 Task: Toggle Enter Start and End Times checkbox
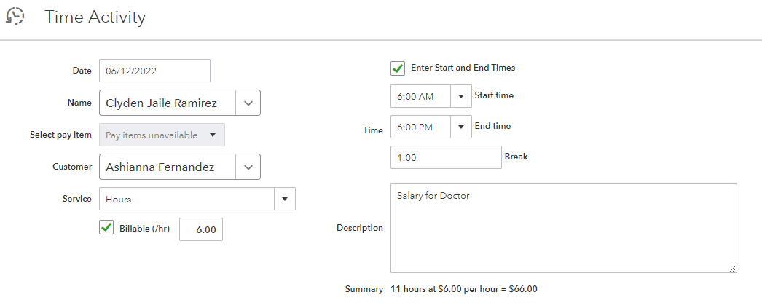click(398, 68)
